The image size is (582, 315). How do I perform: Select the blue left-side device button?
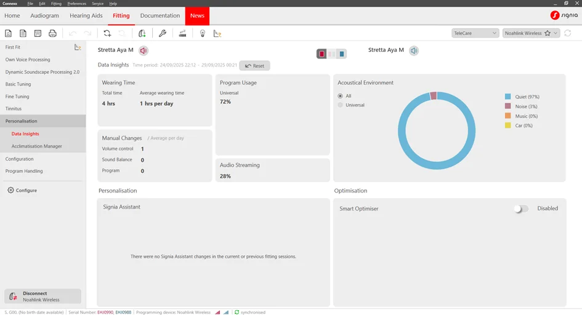(341, 54)
